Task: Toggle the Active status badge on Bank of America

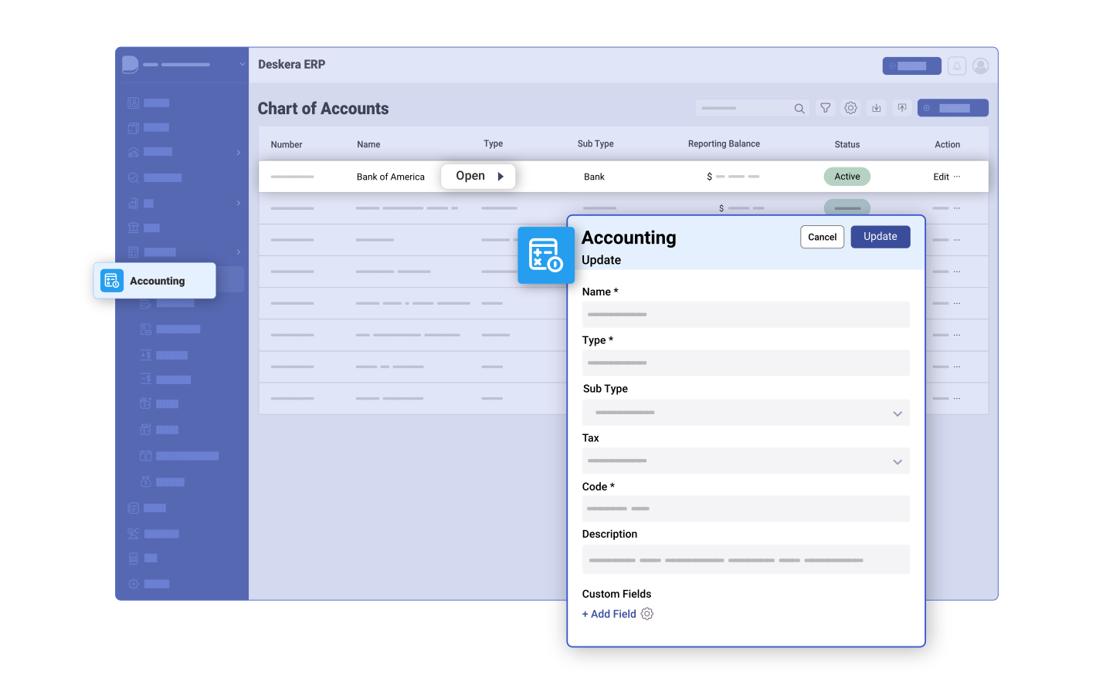Action: coord(847,176)
